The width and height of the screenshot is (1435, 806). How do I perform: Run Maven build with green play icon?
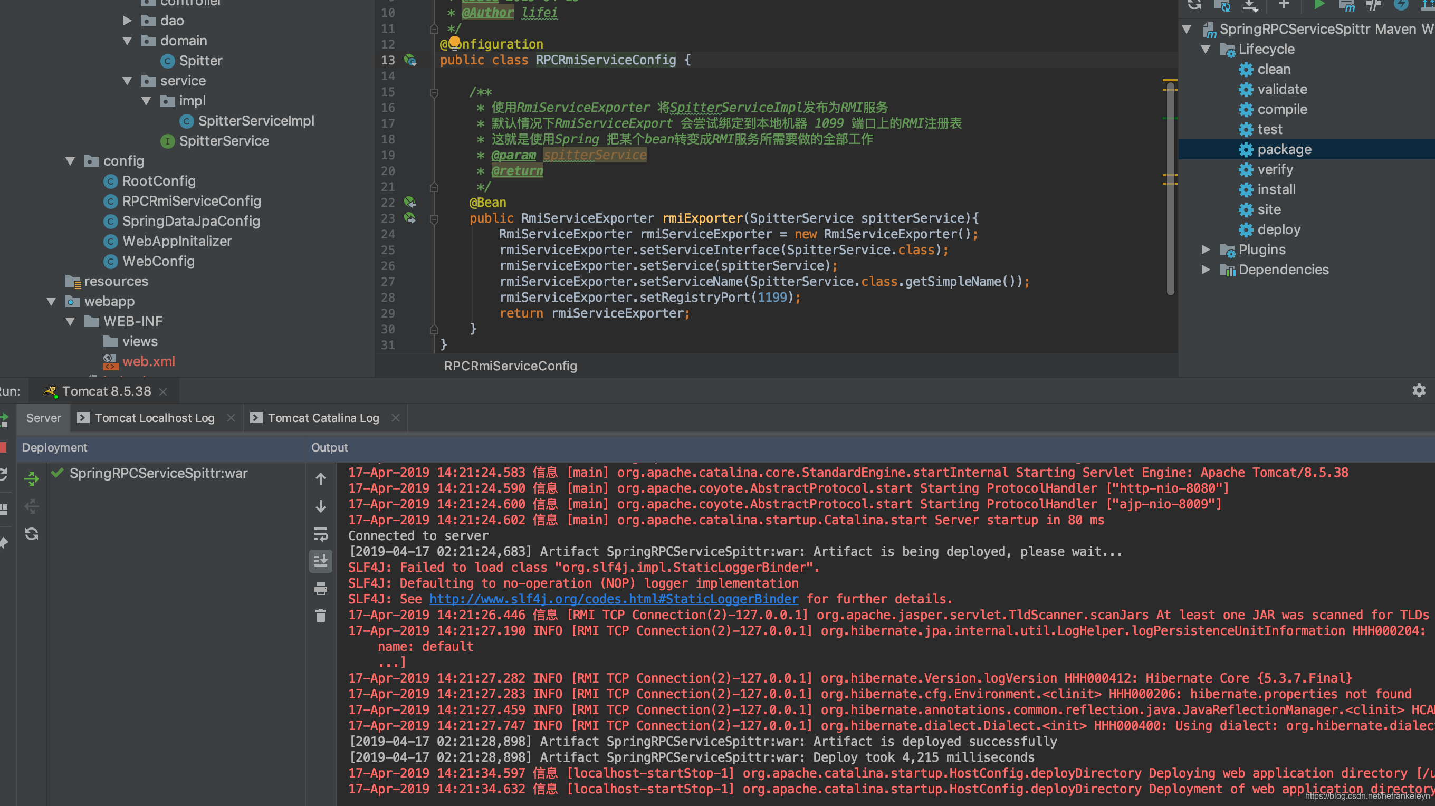[x=1318, y=5]
